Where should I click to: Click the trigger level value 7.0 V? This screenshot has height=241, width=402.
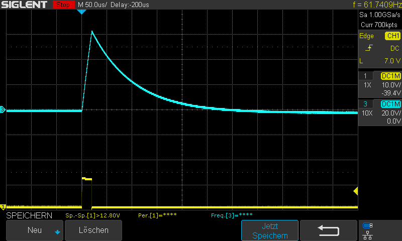[392, 61]
